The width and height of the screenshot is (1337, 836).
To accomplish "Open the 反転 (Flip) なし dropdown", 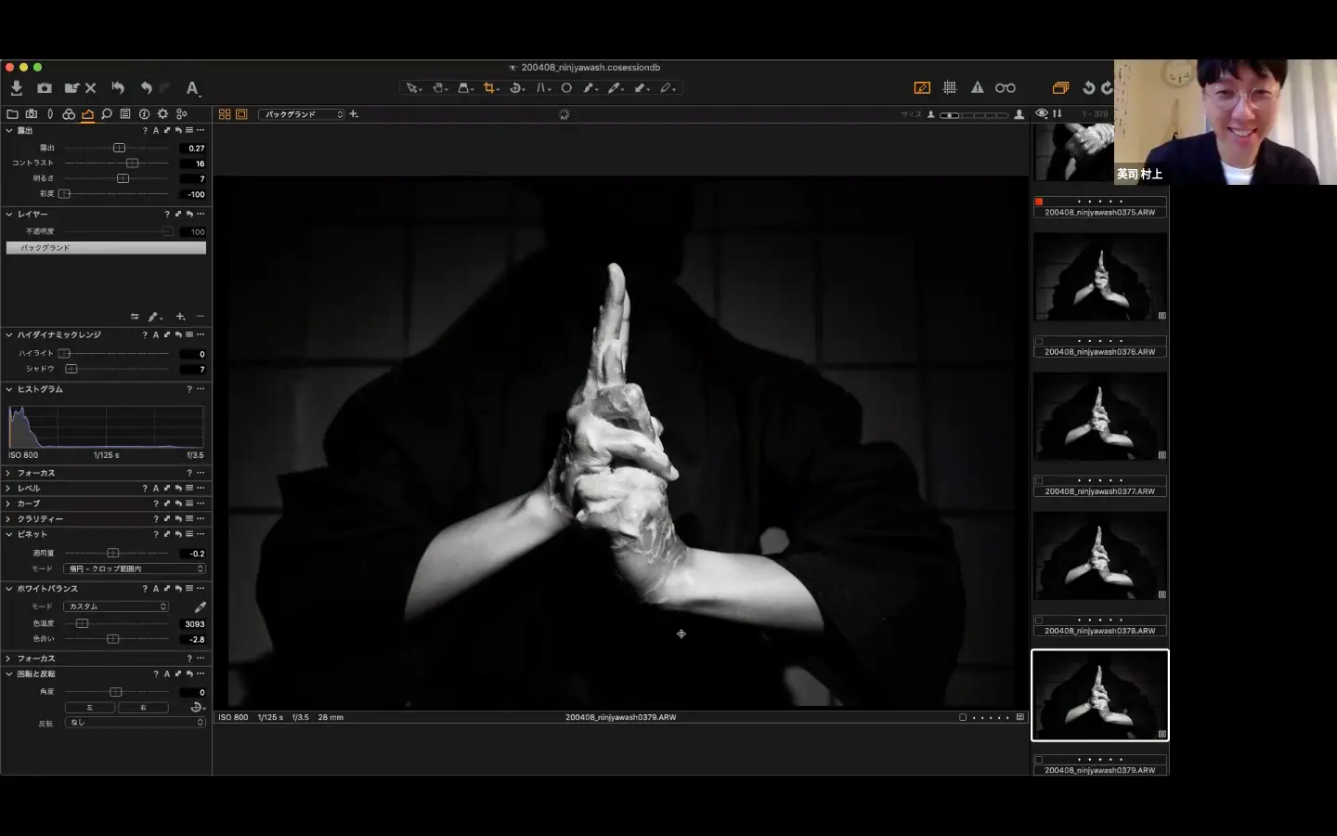I will (x=135, y=722).
